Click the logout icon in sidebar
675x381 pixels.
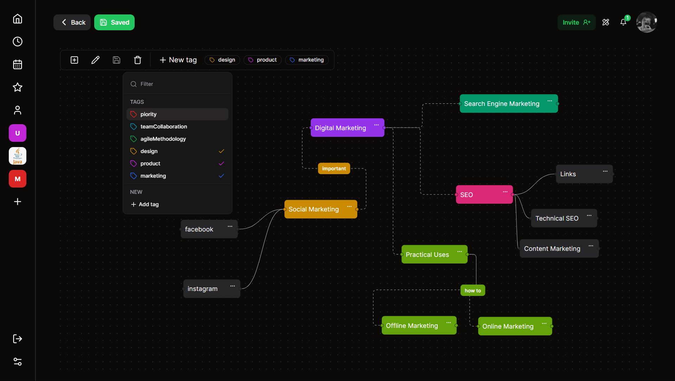(18, 339)
